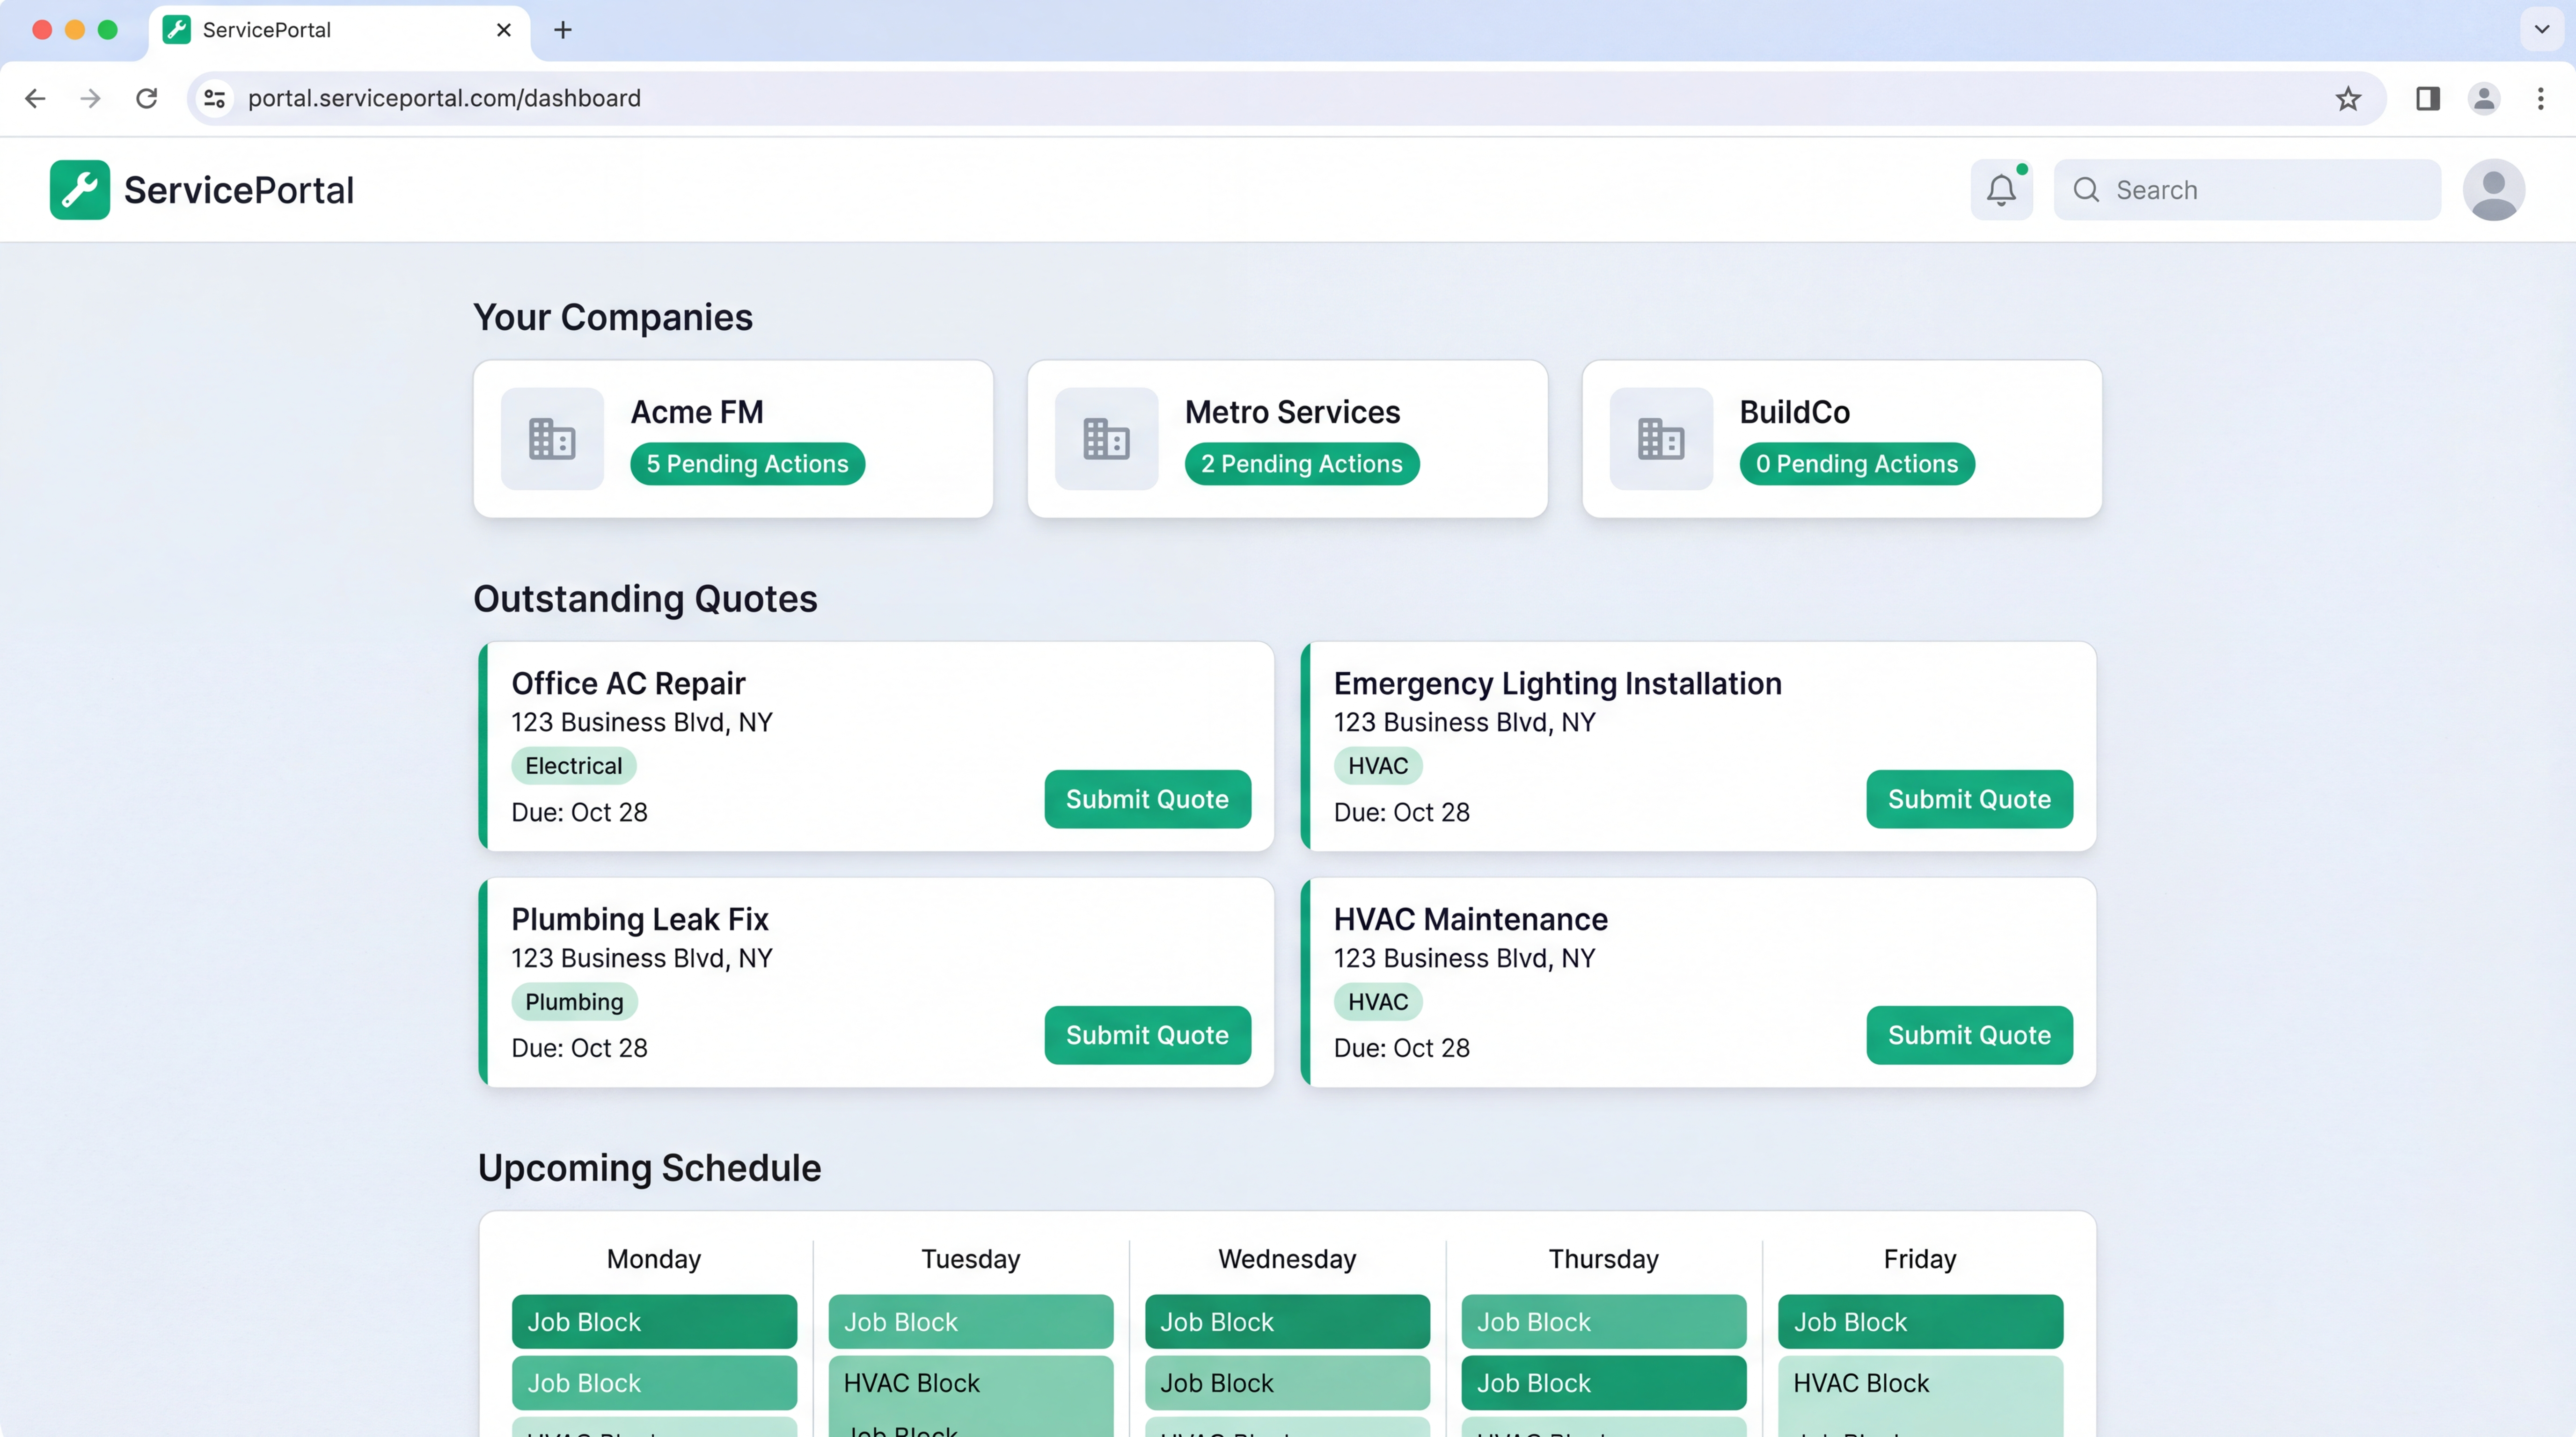Viewport: 2576px width, 1437px height.
Task: Click the 5 Pending Actions badge
Action: [747, 464]
